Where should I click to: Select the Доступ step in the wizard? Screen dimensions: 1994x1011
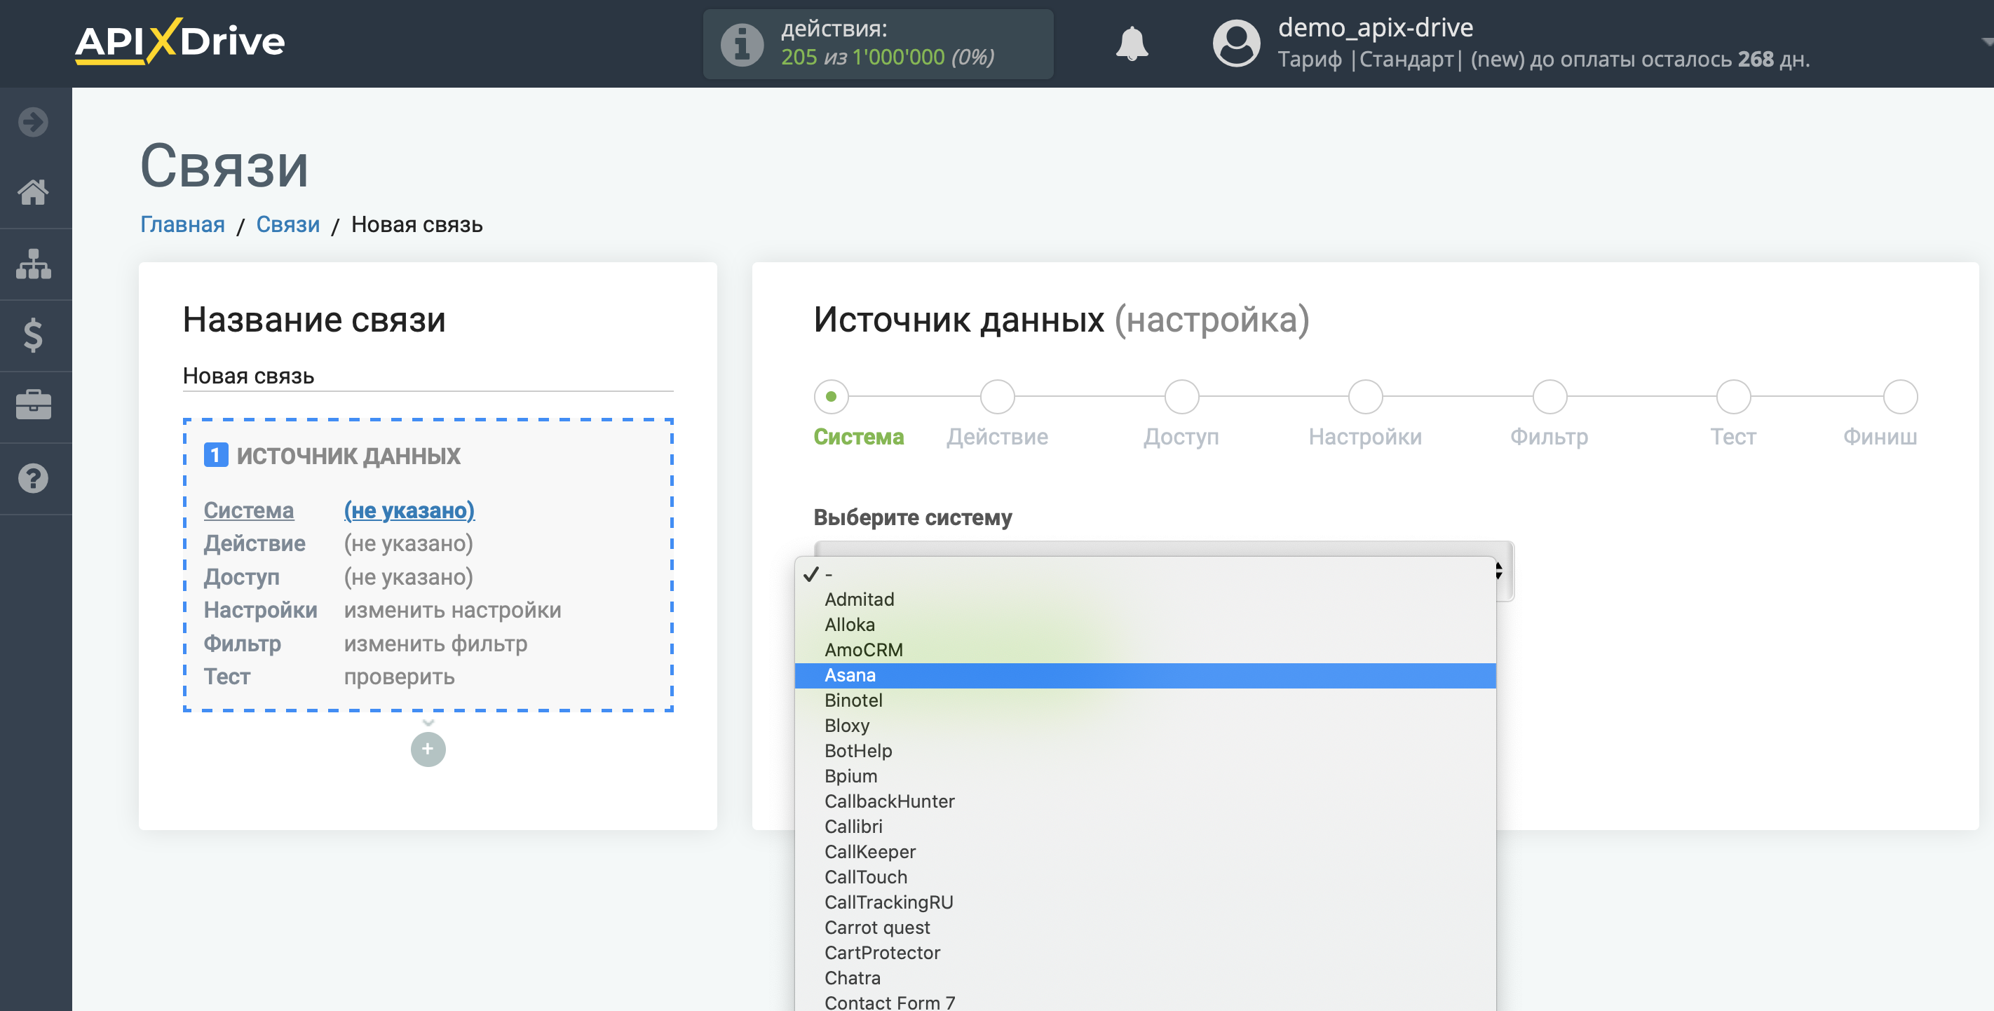[x=1181, y=396]
